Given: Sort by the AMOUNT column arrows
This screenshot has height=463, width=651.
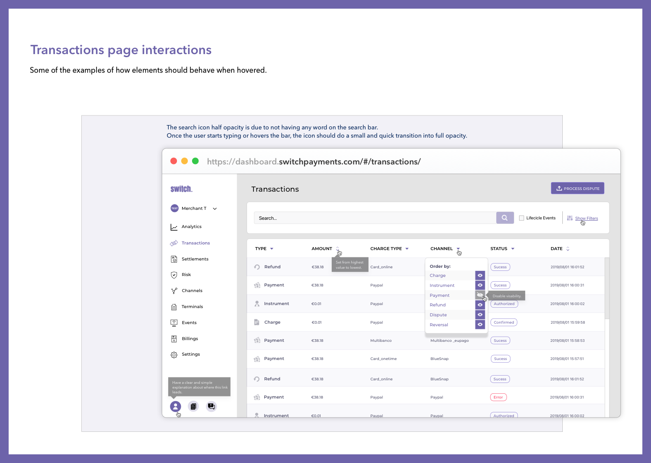Looking at the screenshot, I should (337, 248).
